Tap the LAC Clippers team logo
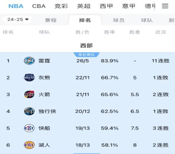Screen dimensions: 175x154 coord(29,128)
